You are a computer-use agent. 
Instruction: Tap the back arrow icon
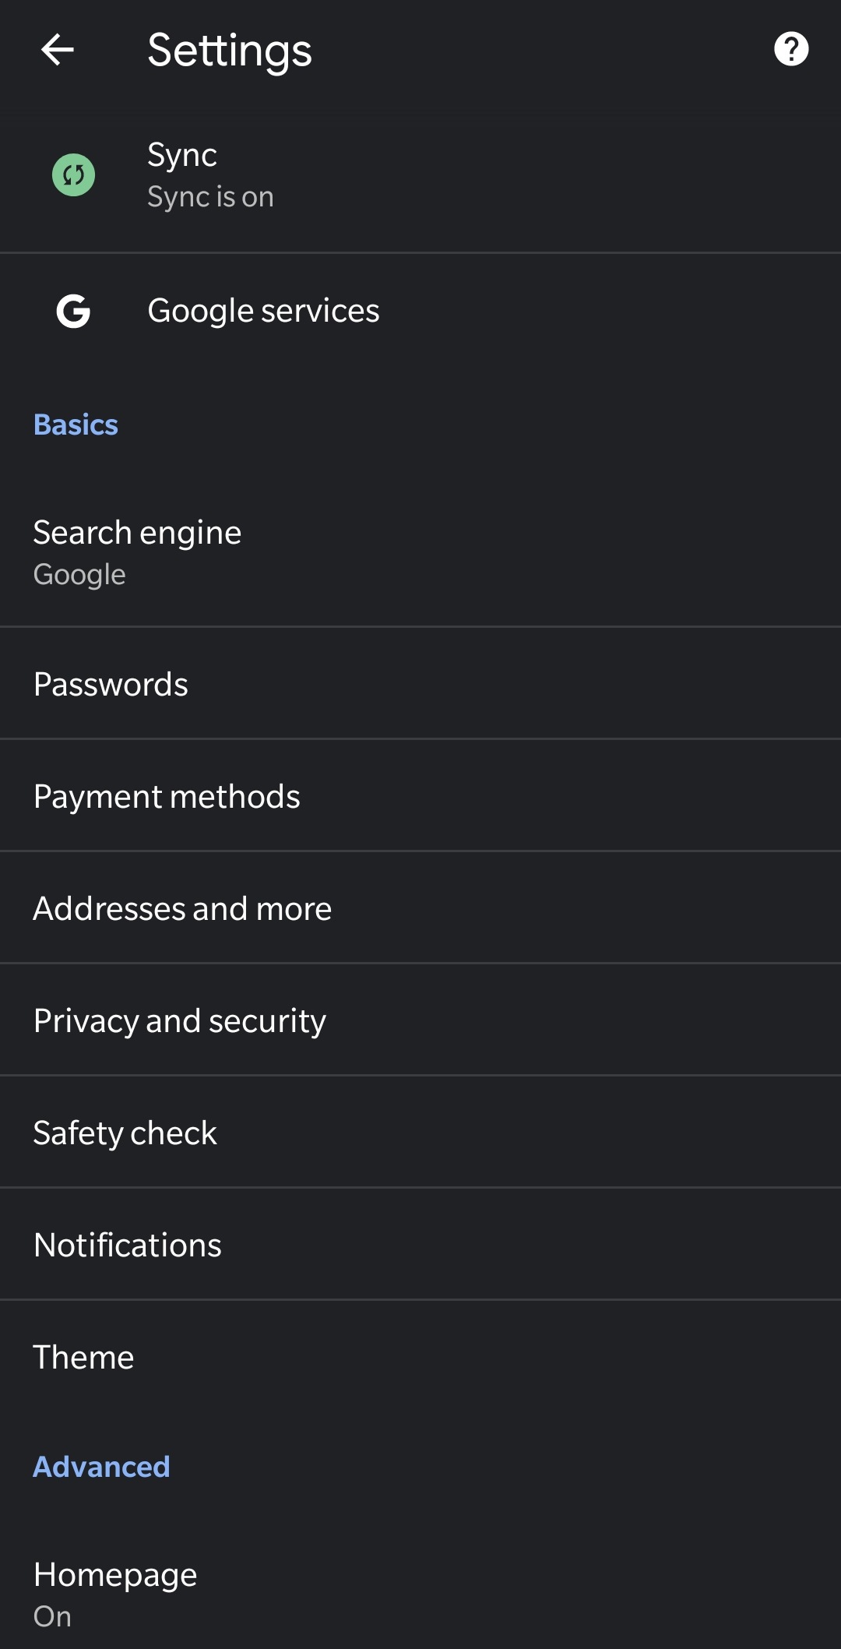(x=58, y=50)
